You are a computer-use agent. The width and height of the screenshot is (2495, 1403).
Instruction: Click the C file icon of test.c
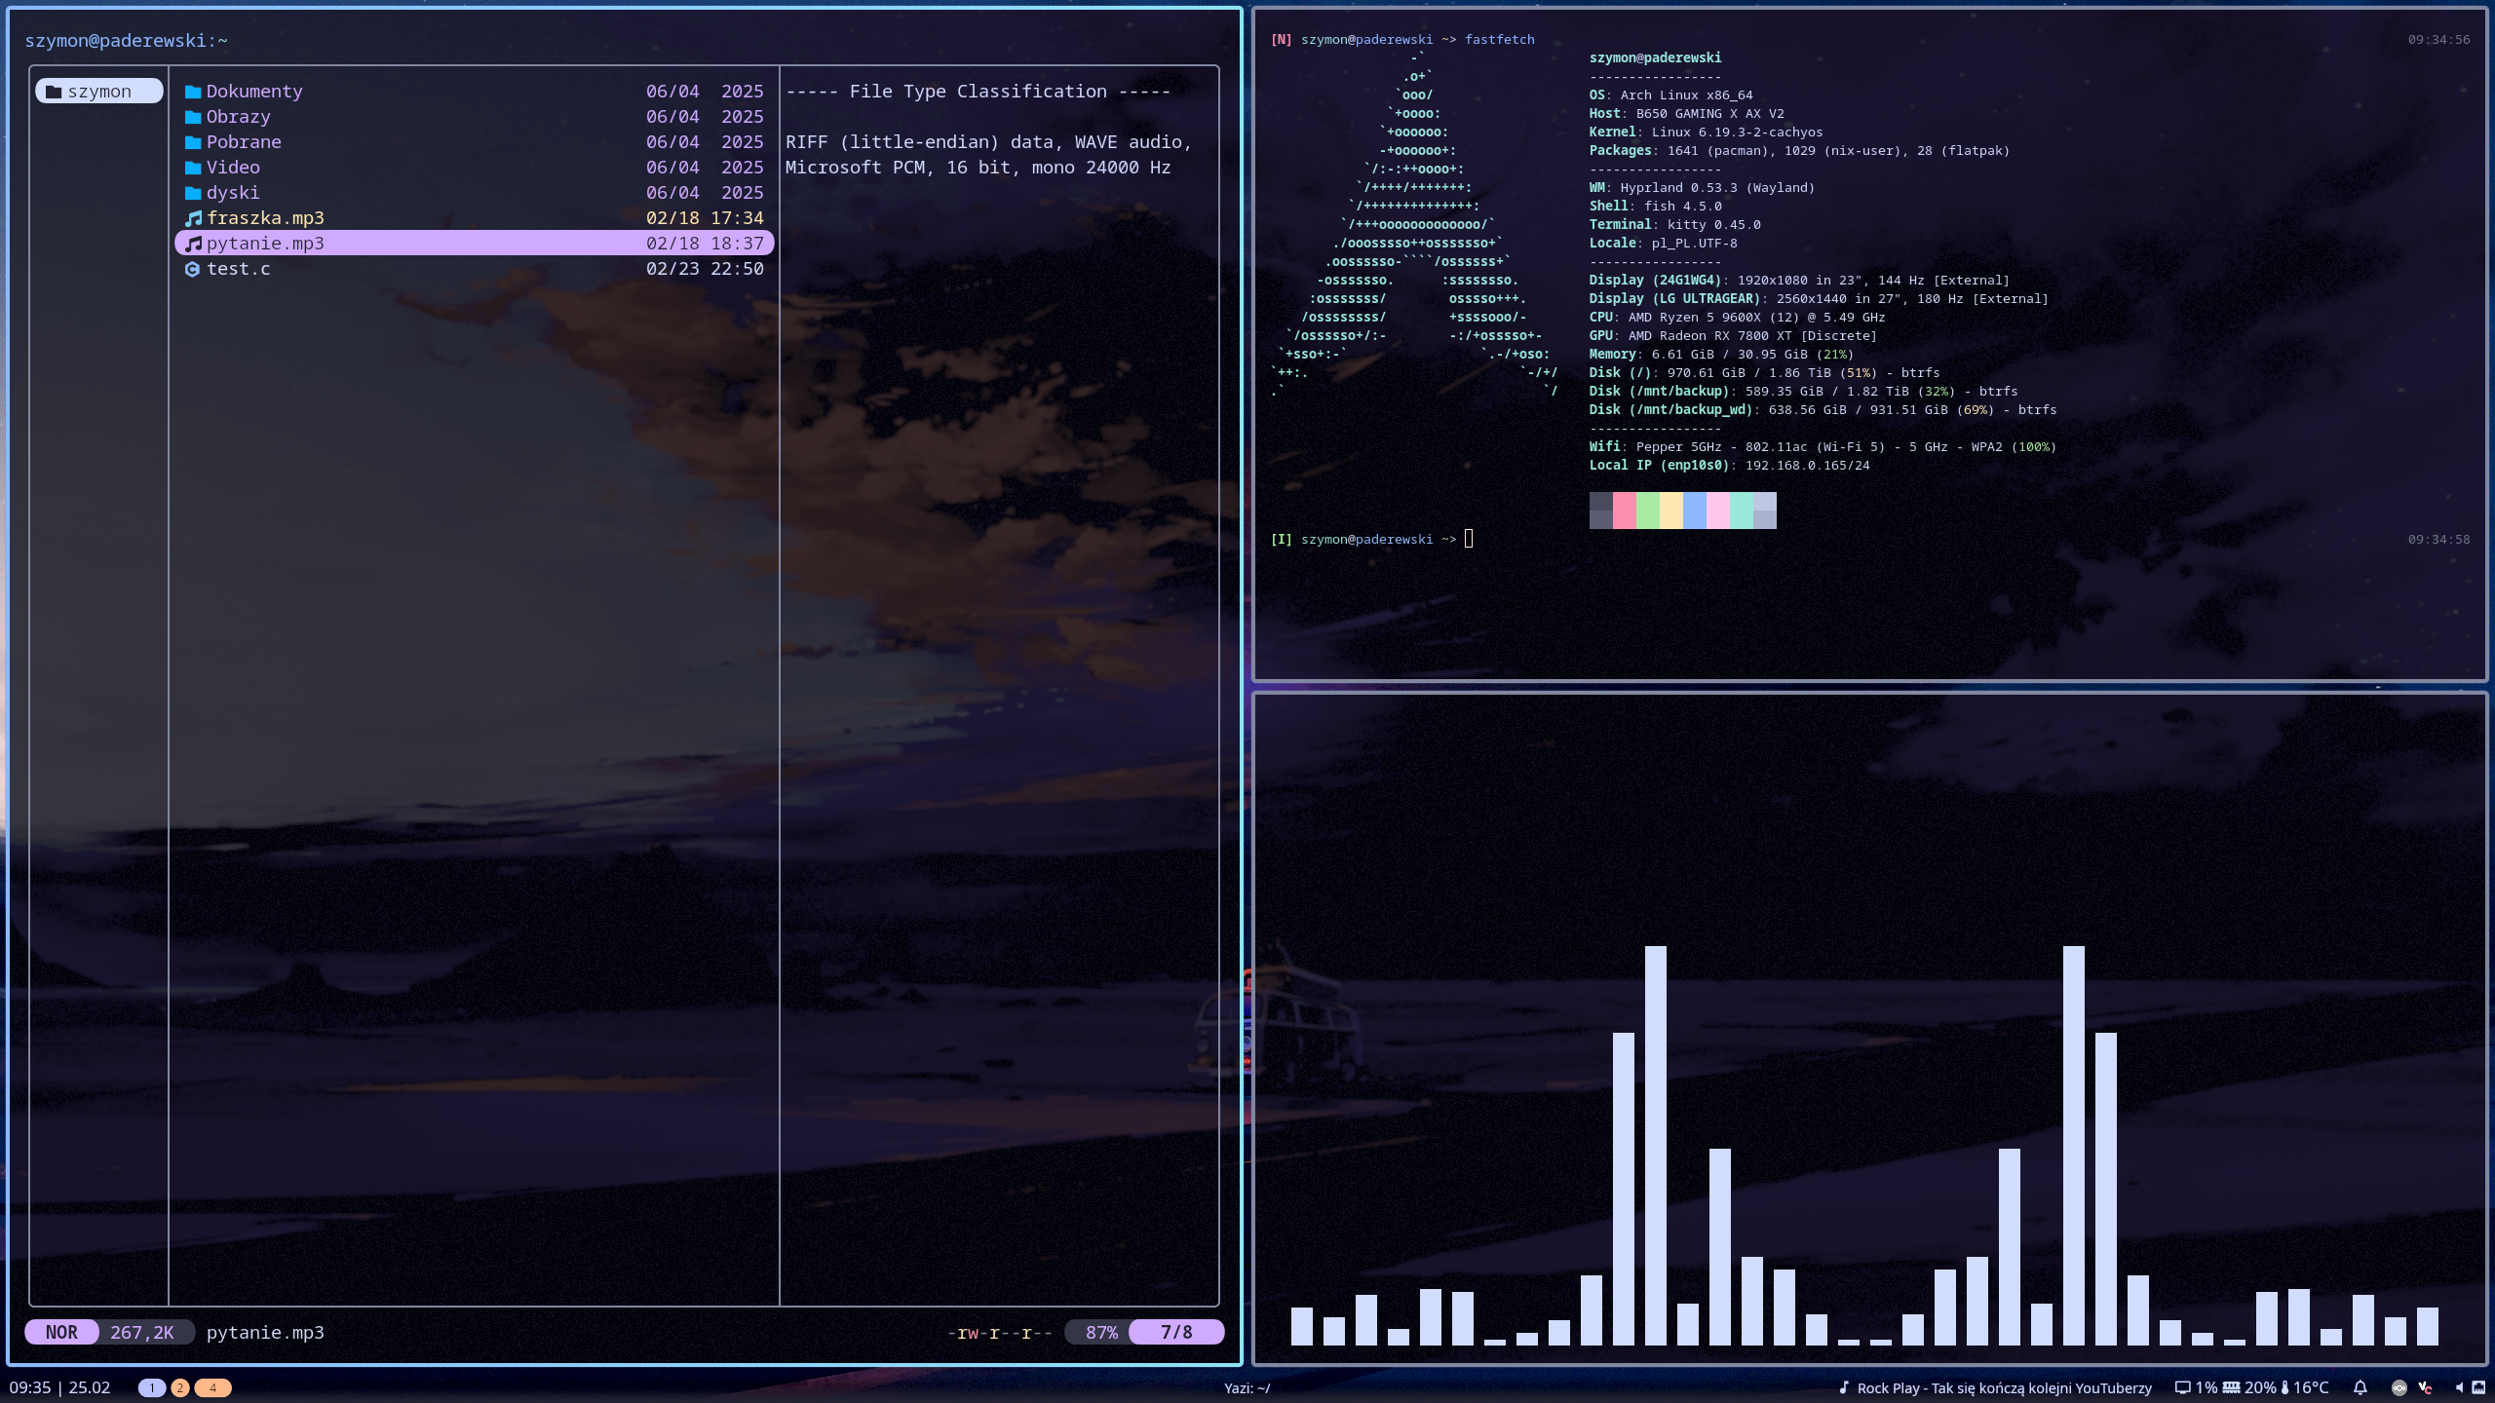pyautogui.click(x=193, y=269)
